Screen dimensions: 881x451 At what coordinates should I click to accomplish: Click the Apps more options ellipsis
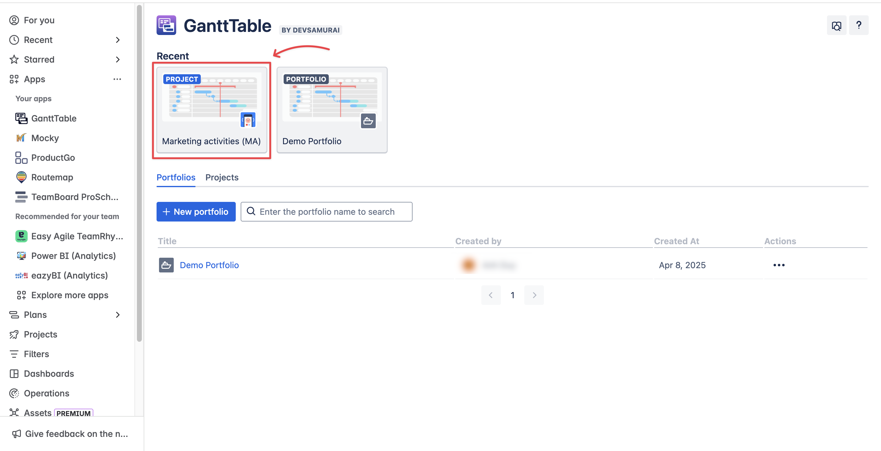click(117, 79)
